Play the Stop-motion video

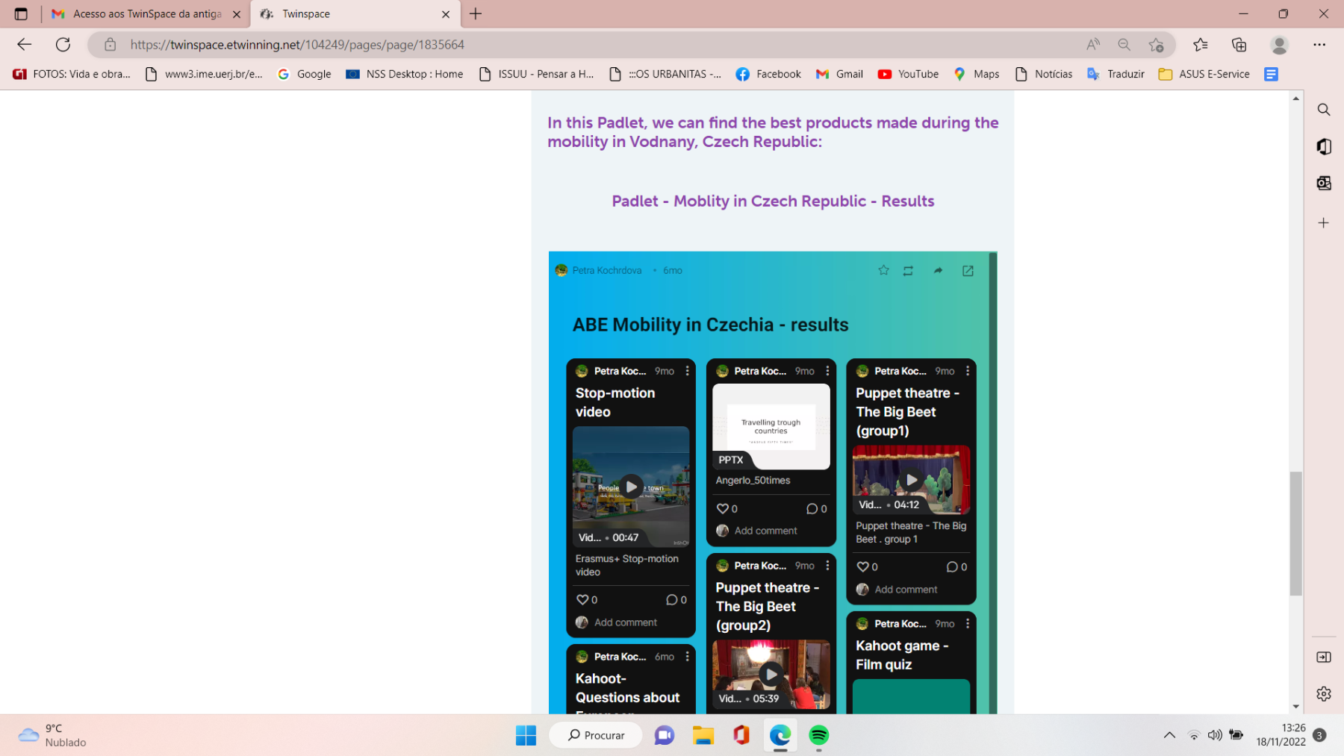(x=631, y=487)
